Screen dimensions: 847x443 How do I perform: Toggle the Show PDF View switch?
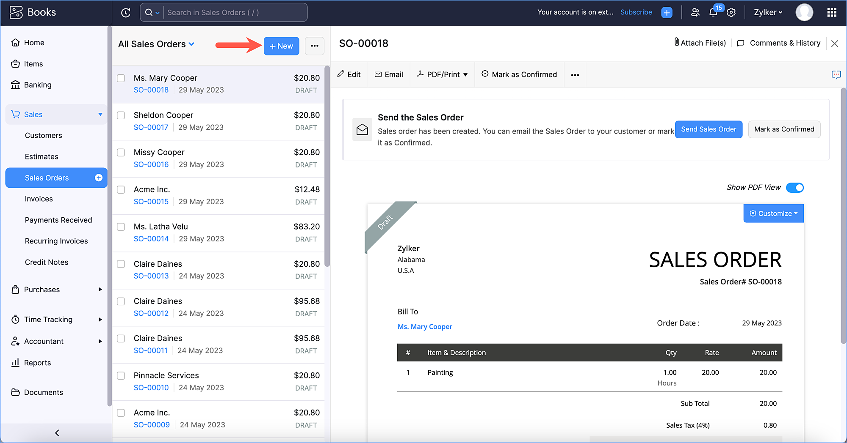(x=794, y=188)
